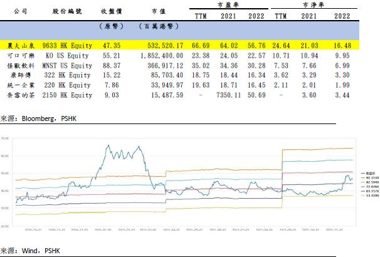The width and height of the screenshot is (380, 257).
Task: Click closing price 9.03
Action: [x=112, y=95]
